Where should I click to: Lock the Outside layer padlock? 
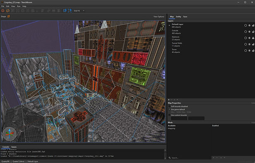click(x=253, y=32)
